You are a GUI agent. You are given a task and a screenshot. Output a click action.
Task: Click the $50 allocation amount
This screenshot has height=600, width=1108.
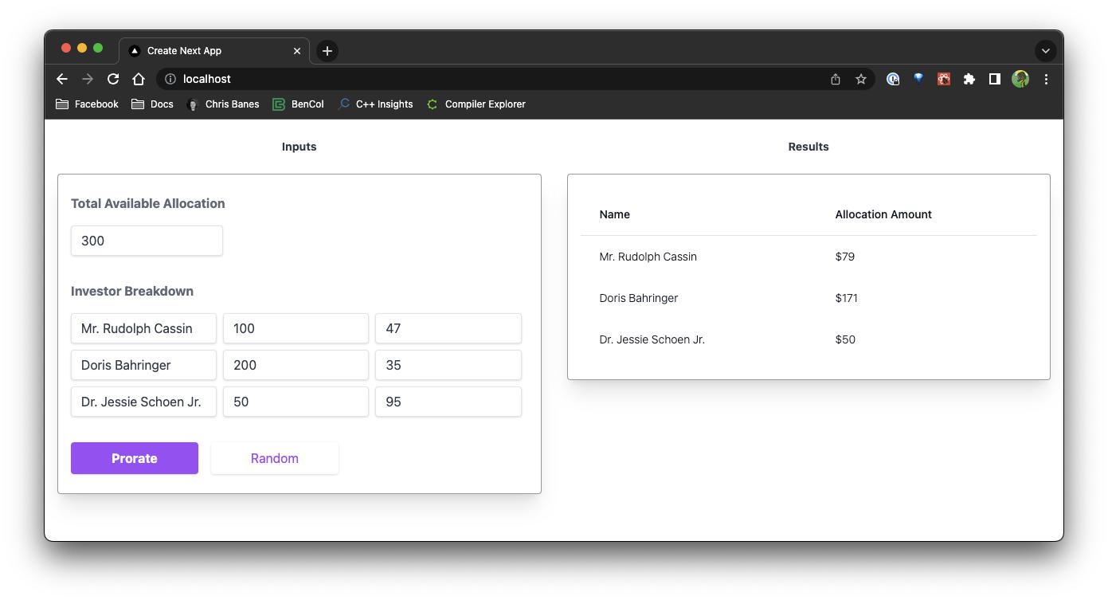click(x=845, y=339)
